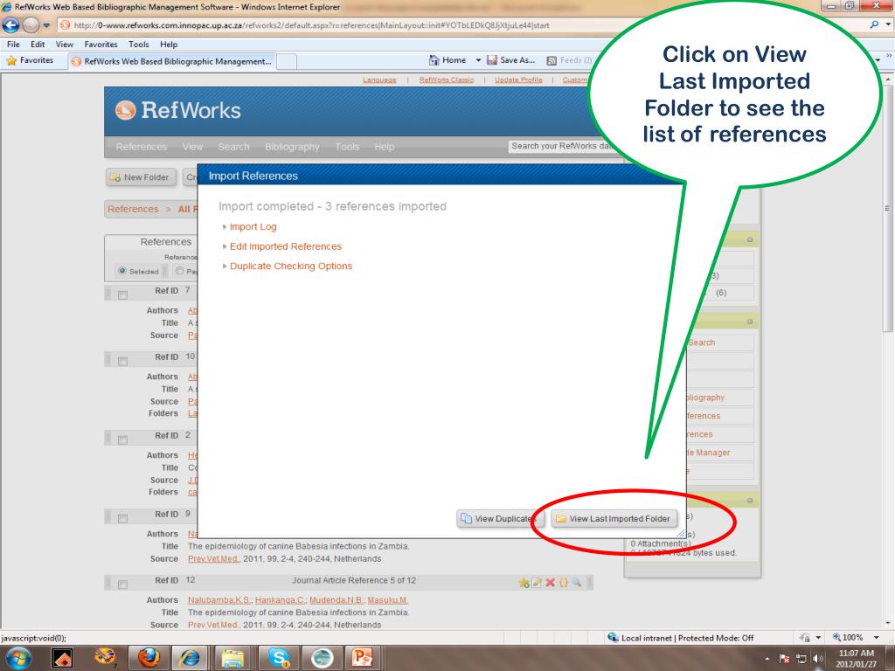The height and width of the screenshot is (671, 895).
Task: Open the Favorites menu
Action: point(101,44)
